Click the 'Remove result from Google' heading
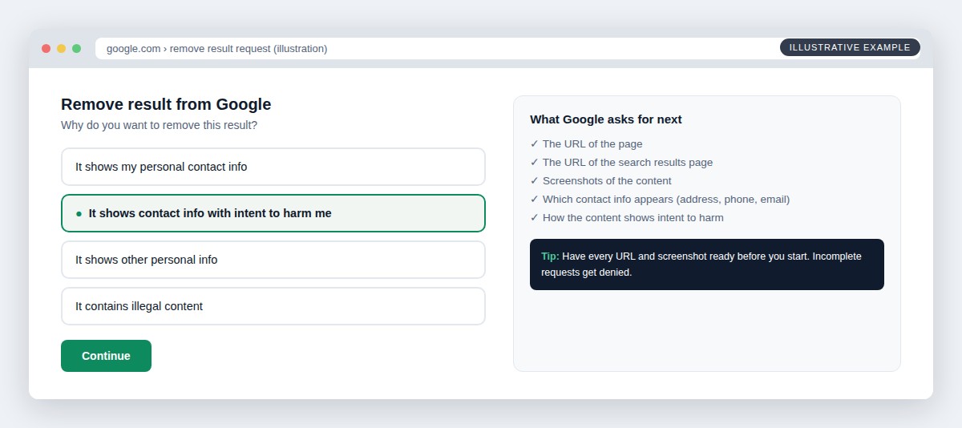The image size is (962, 428). pyautogui.click(x=166, y=104)
